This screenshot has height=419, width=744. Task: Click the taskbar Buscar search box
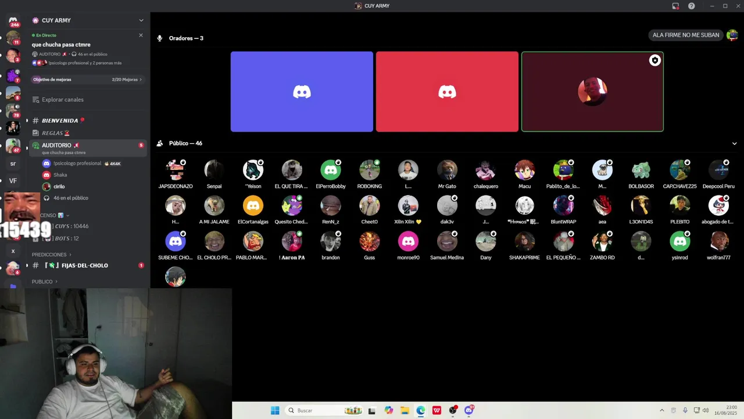tap(325, 410)
